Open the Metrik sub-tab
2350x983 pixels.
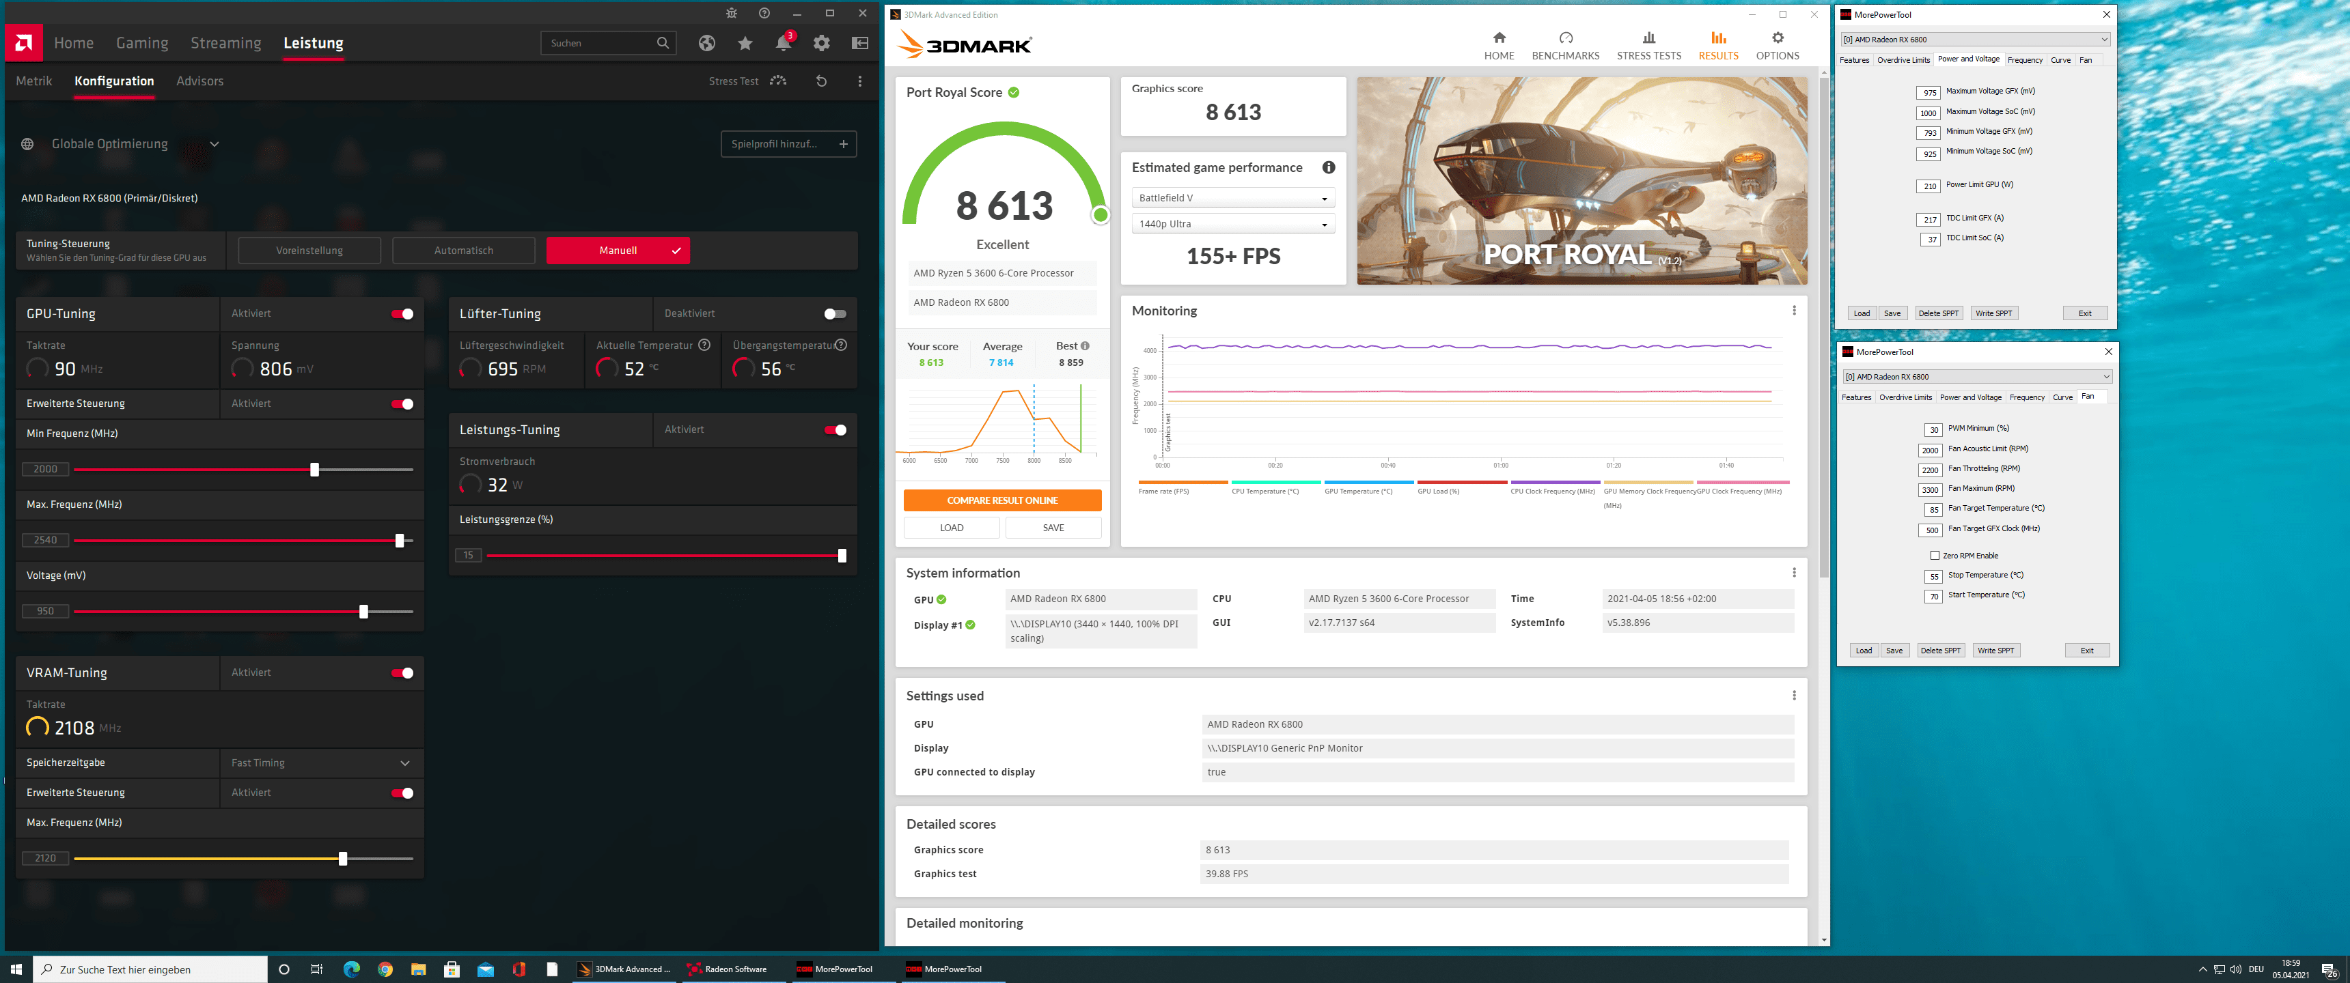coord(33,81)
